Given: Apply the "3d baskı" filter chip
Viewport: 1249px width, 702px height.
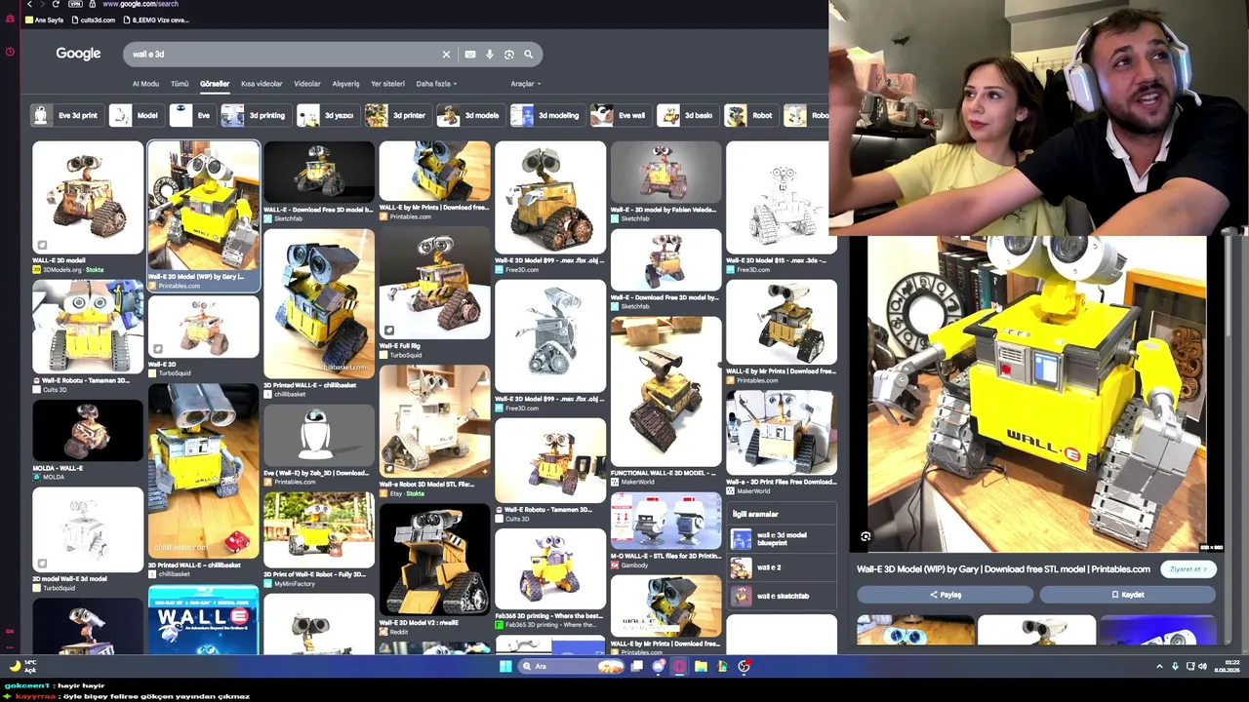Looking at the screenshot, I should pyautogui.click(x=687, y=115).
